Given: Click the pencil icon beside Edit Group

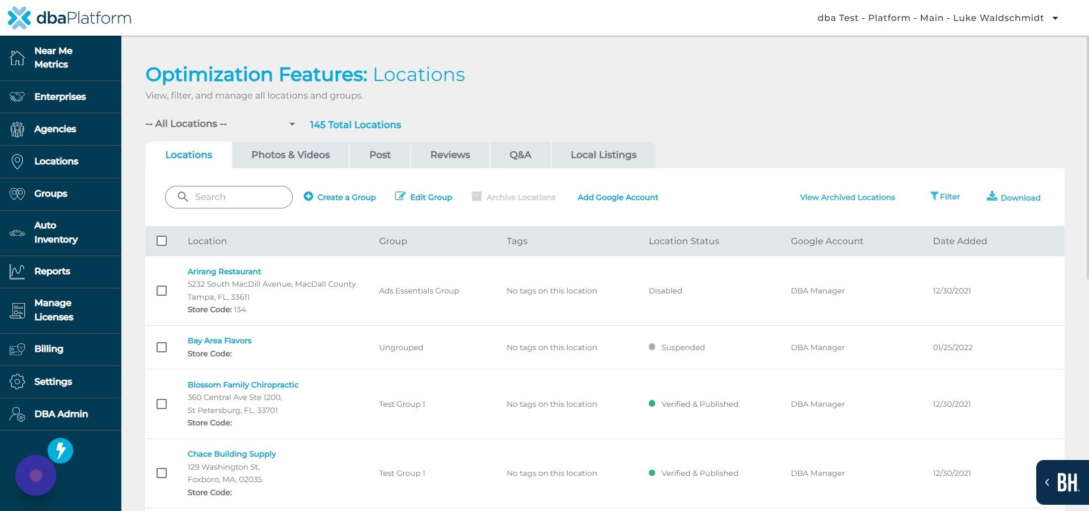Looking at the screenshot, I should [x=400, y=196].
